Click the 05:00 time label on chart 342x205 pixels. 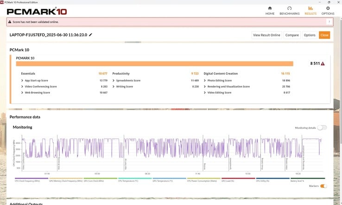click(x=97, y=174)
